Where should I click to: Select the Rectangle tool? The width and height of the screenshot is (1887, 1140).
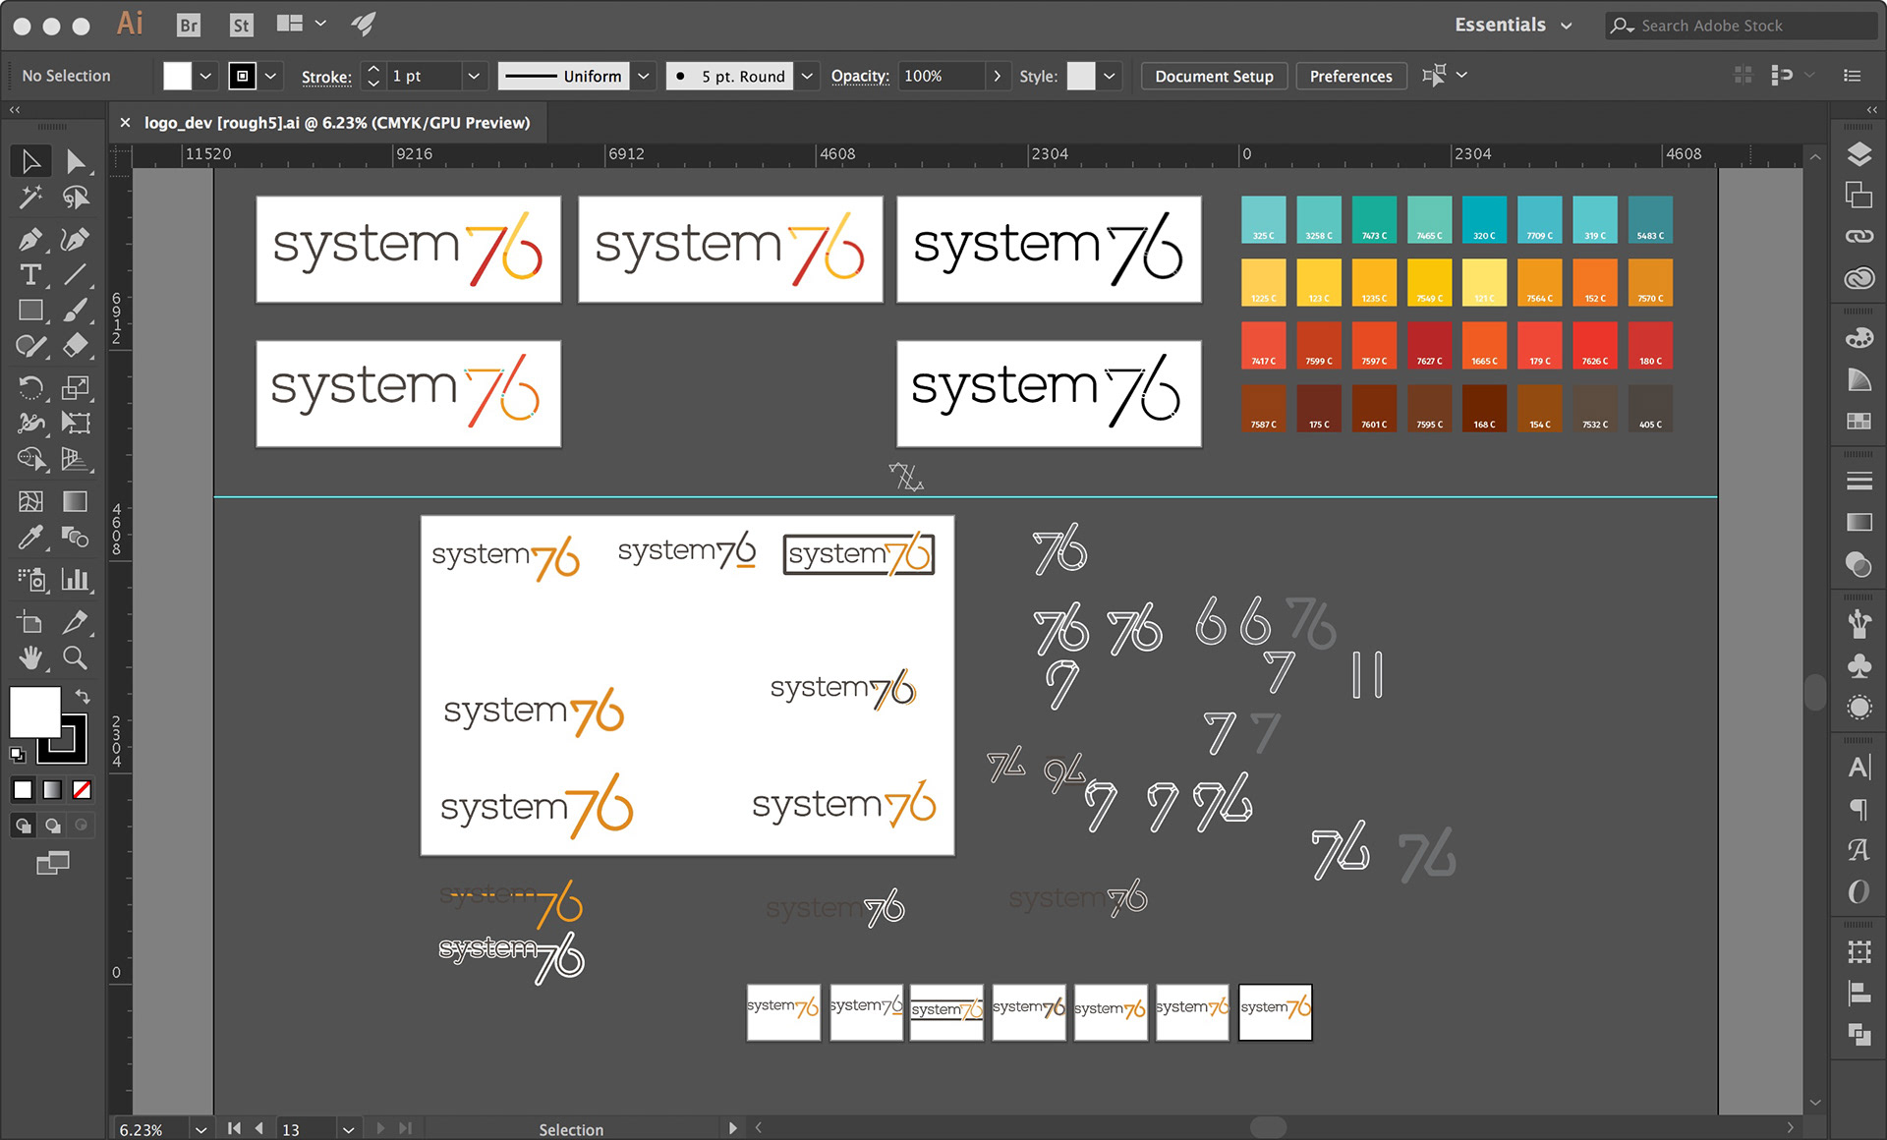(30, 311)
